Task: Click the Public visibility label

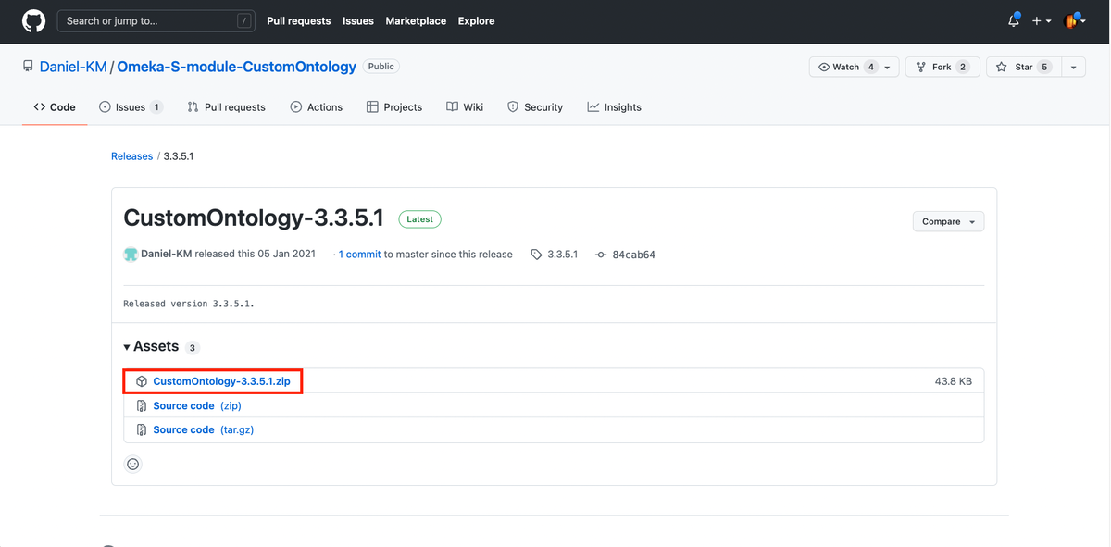Action: point(381,67)
